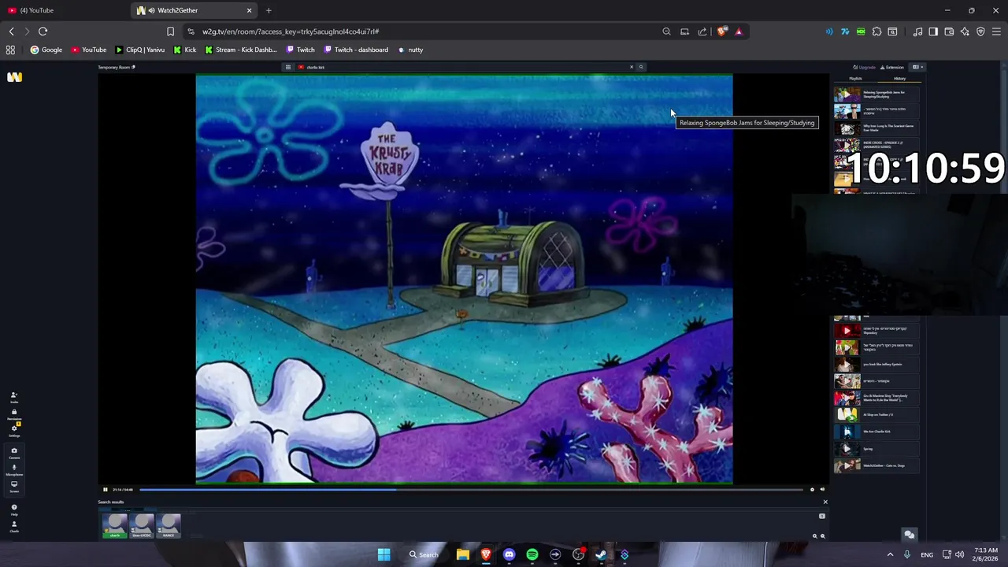Select the charlie user avatar
1008x567 pixels.
pyautogui.click(x=115, y=525)
